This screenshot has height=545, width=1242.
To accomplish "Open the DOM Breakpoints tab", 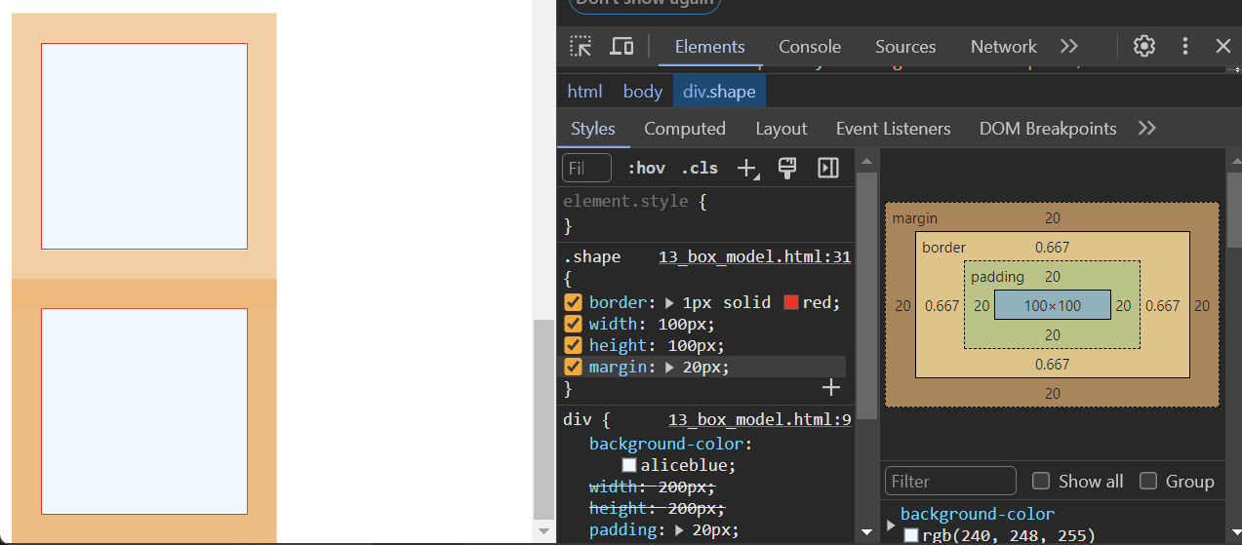I will point(1048,128).
